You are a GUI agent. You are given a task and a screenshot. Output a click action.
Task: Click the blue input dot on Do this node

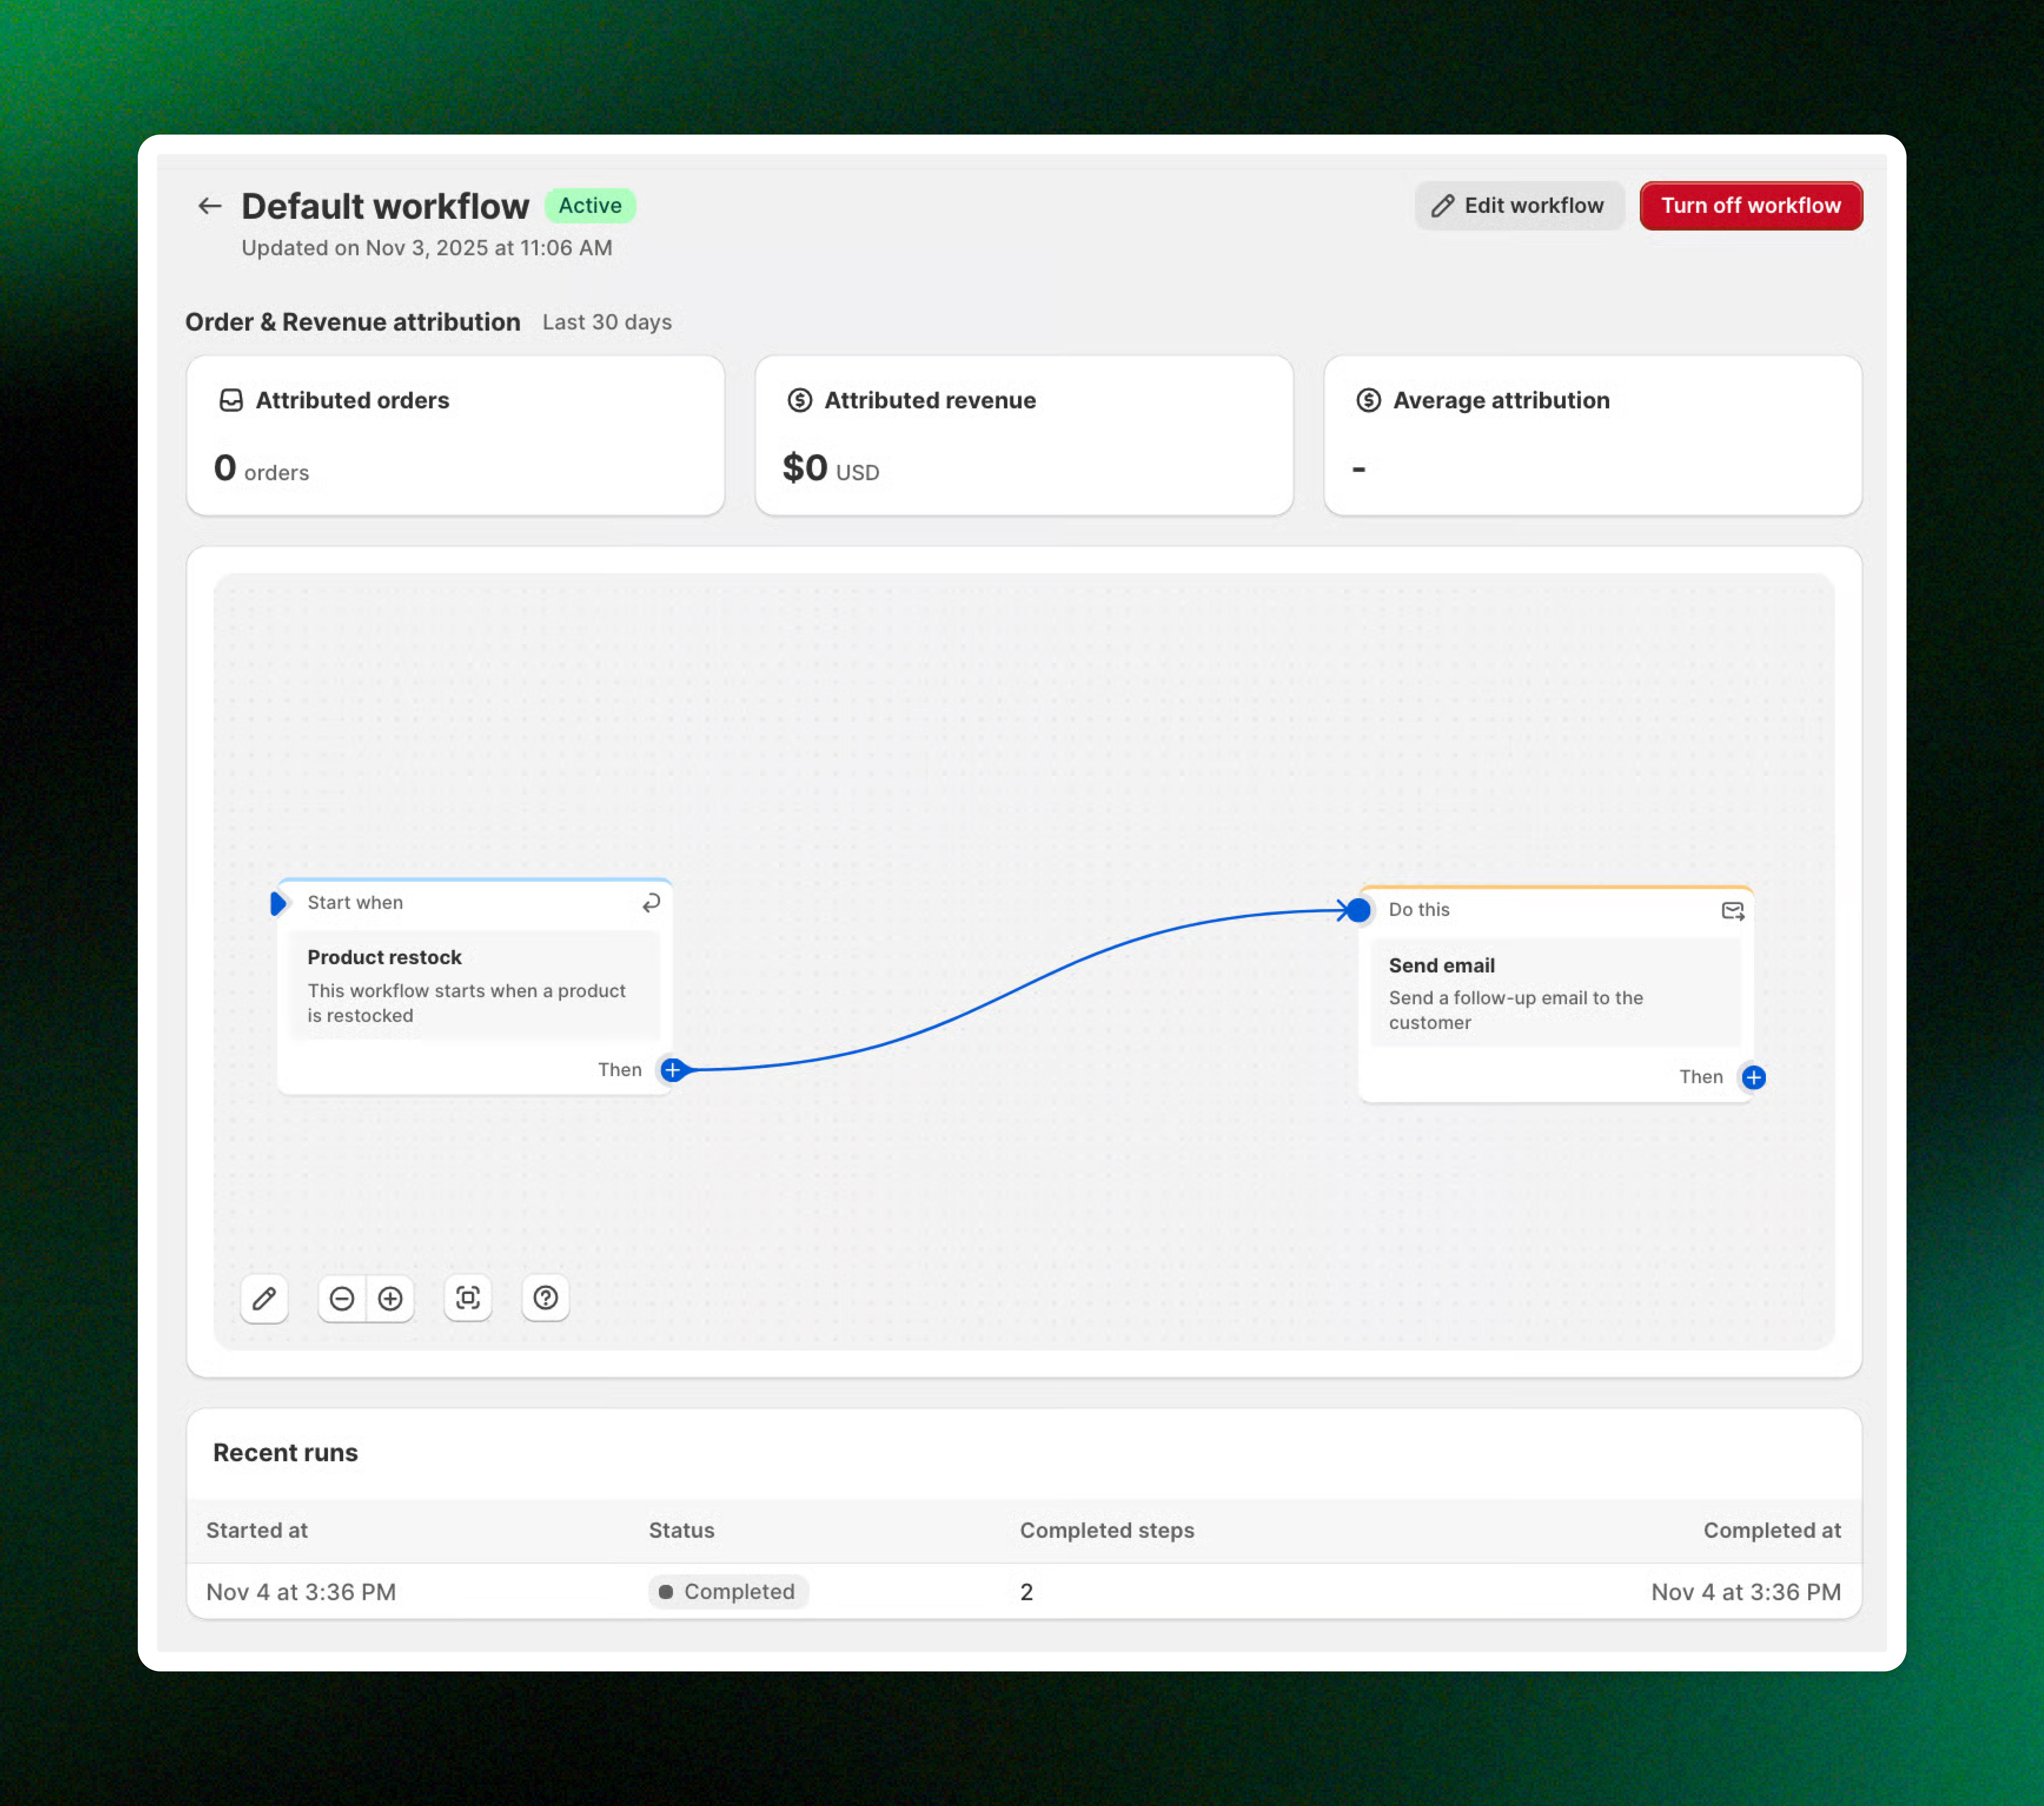click(x=1358, y=910)
